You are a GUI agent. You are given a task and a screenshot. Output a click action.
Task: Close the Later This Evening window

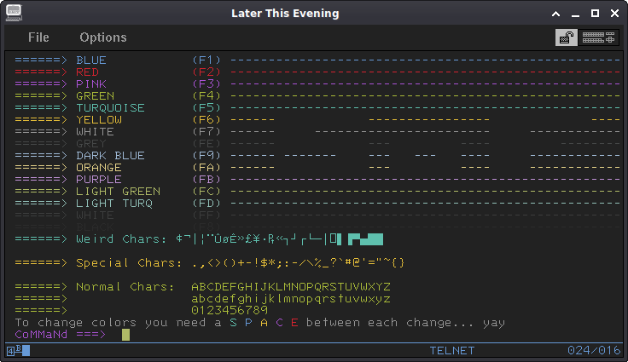point(615,14)
